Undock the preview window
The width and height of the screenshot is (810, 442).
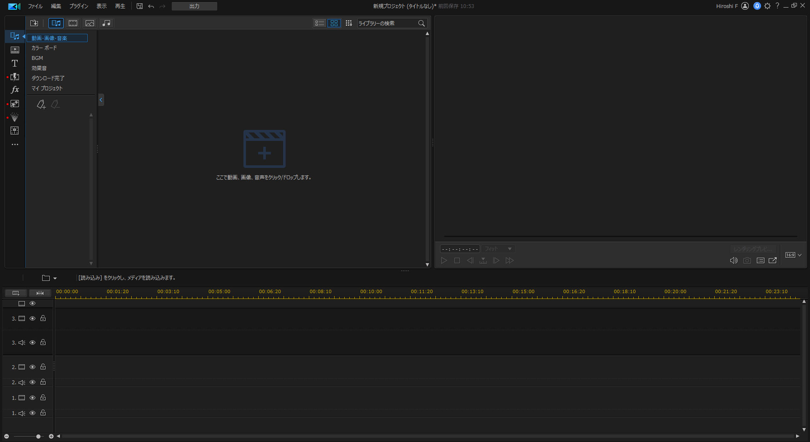(773, 261)
